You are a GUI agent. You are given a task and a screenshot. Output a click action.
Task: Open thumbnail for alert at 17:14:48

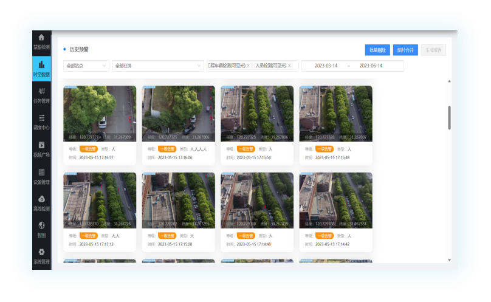click(x=257, y=200)
